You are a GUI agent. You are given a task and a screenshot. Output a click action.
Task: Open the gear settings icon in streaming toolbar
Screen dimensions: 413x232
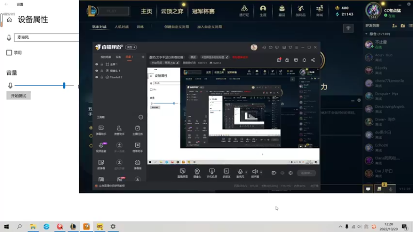[291, 173]
